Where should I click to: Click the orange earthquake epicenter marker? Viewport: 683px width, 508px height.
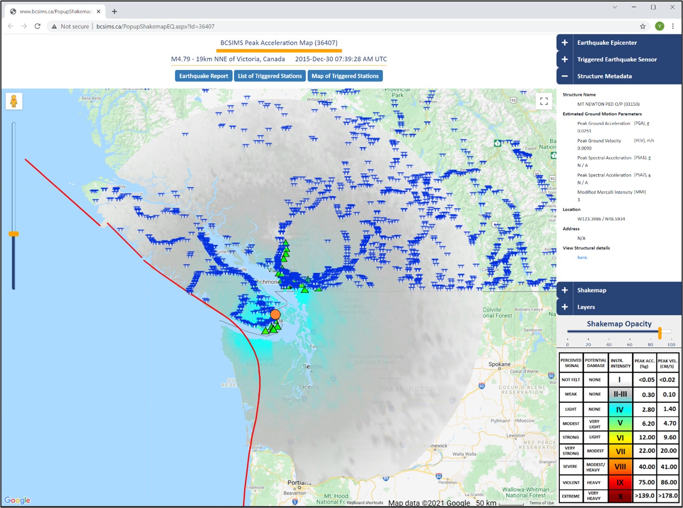(x=275, y=314)
